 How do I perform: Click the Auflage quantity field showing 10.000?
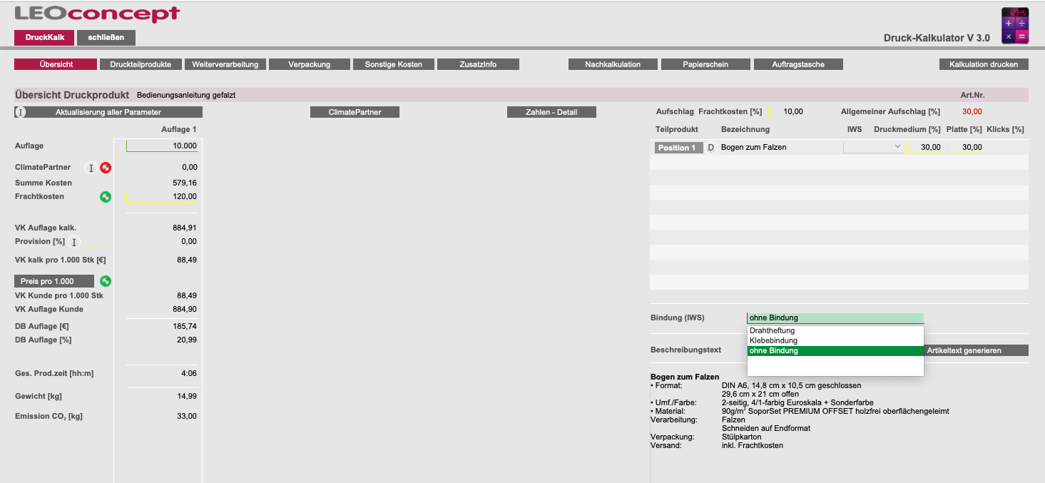[163, 146]
